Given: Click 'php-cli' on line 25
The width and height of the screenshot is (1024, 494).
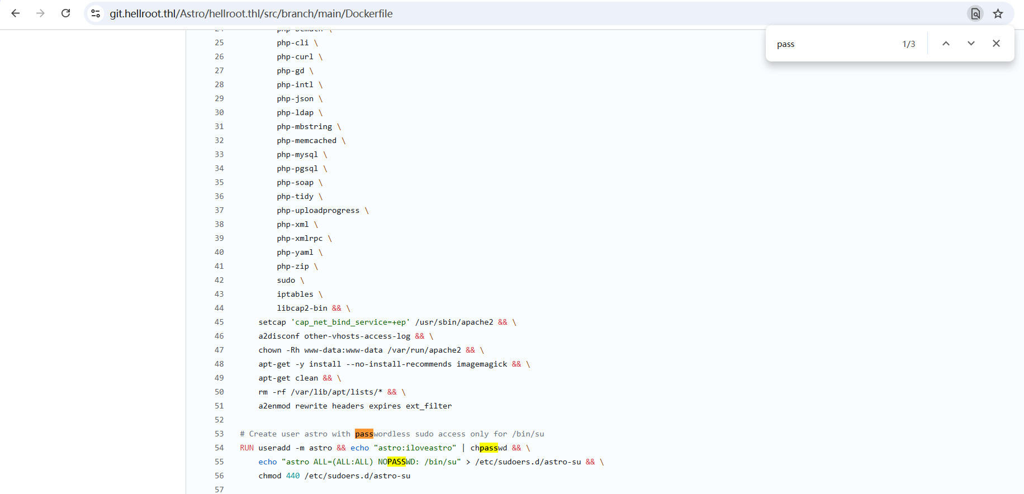Looking at the screenshot, I should [x=293, y=42].
